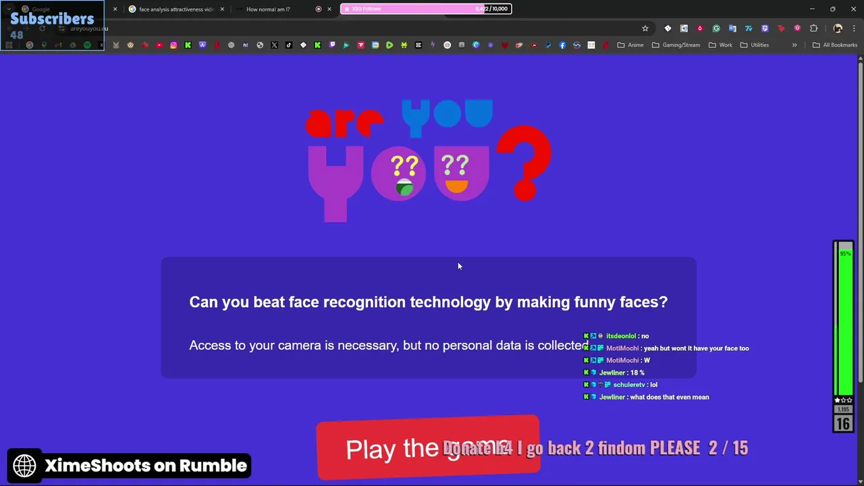This screenshot has width=864, height=486.
Task: Expand the Anime bookmarks folder
Action: click(630, 45)
